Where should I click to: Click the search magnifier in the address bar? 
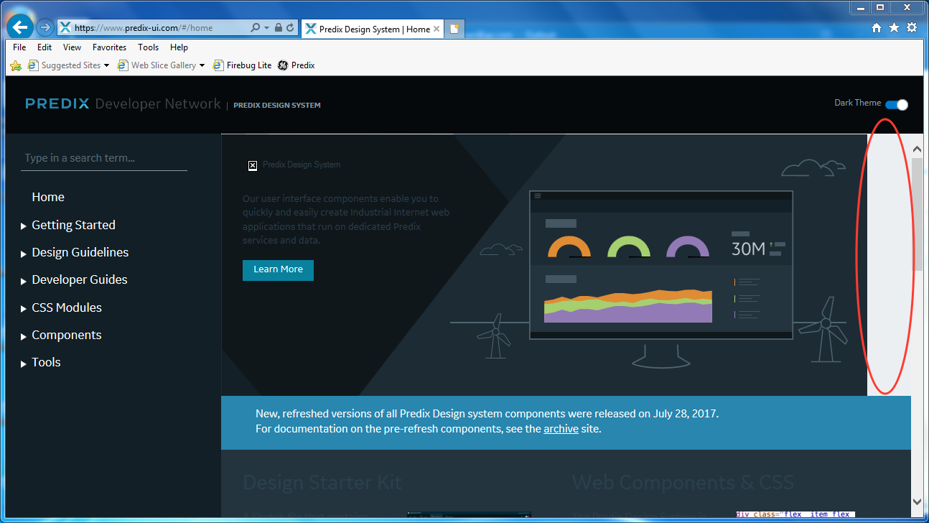point(255,27)
